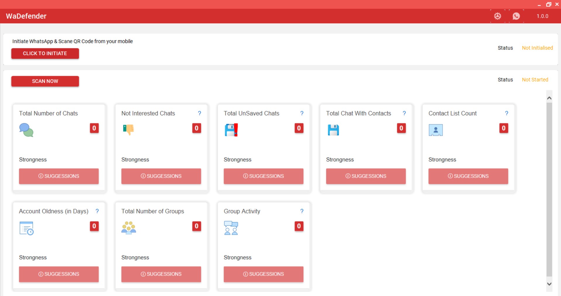This screenshot has height=296, width=561.
Task: Click the chat bubbles icon for Total Chats
Action: click(26, 130)
